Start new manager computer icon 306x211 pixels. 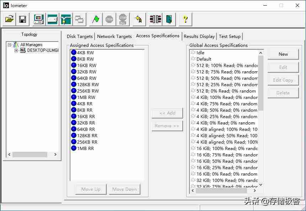[39, 19]
